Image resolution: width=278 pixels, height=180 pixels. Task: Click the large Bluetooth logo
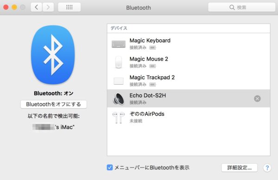point(53,55)
